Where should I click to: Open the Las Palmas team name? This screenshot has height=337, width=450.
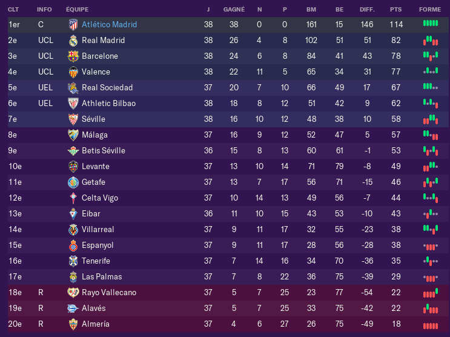[x=102, y=276]
